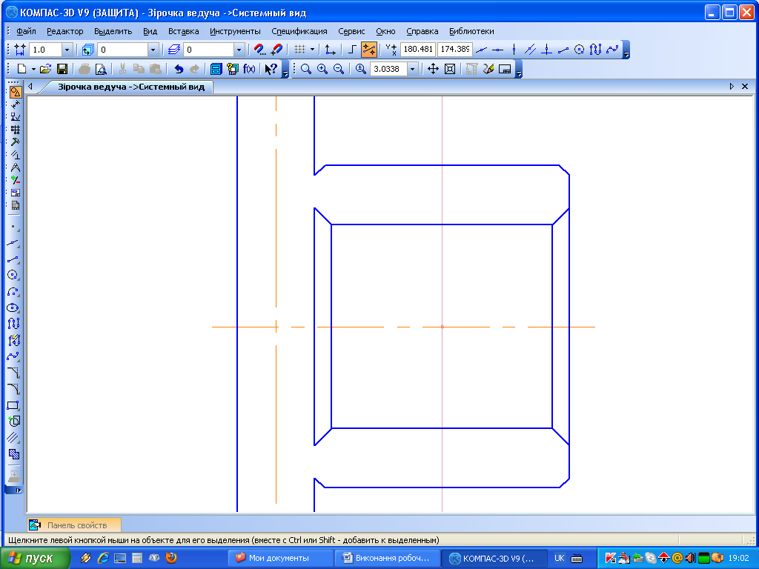Click the Панель свойств tab
Screen dimensions: 759x569
pos(73,525)
